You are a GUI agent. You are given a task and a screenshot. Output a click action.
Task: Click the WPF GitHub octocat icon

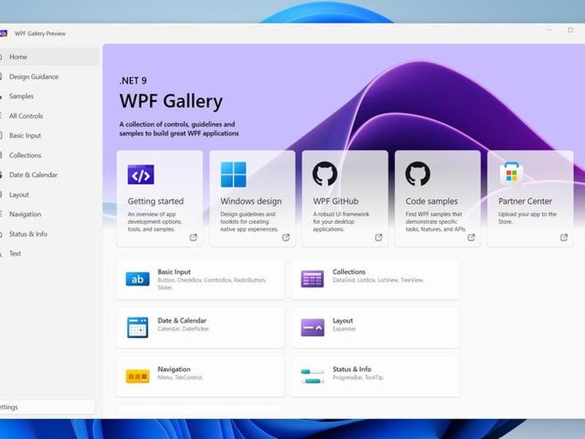325,174
